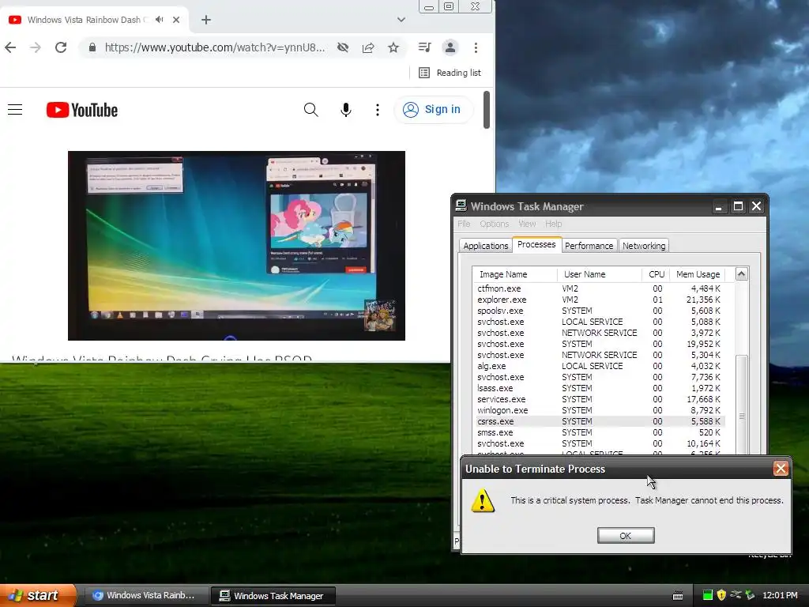Open the Chrome profile avatar
This screenshot has height=607, width=809.
450,47
